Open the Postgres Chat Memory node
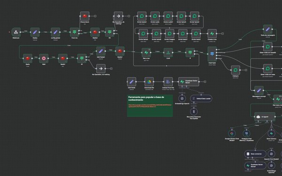Screen dimensions: 282x176 coord(247,133)
